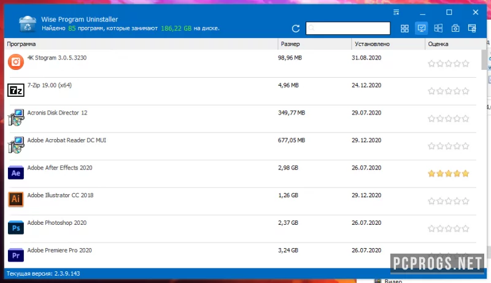Rate Adobe Photoshop with stars

449,228
